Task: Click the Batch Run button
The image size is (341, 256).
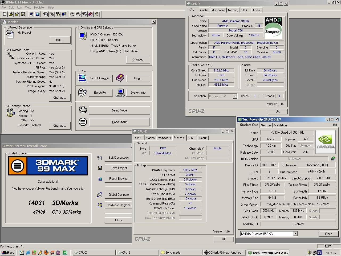Action: pos(101,93)
